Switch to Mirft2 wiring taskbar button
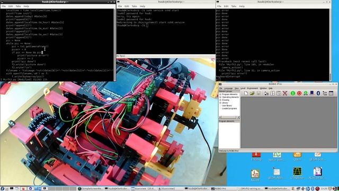The image size is (339, 191). (251, 189)
